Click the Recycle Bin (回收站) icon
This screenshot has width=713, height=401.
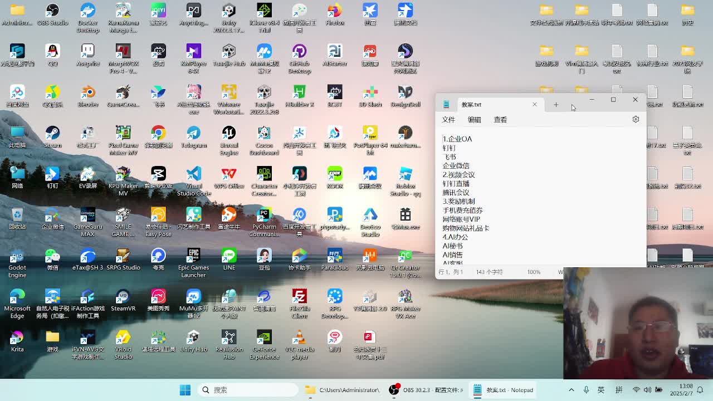(17, 218)
